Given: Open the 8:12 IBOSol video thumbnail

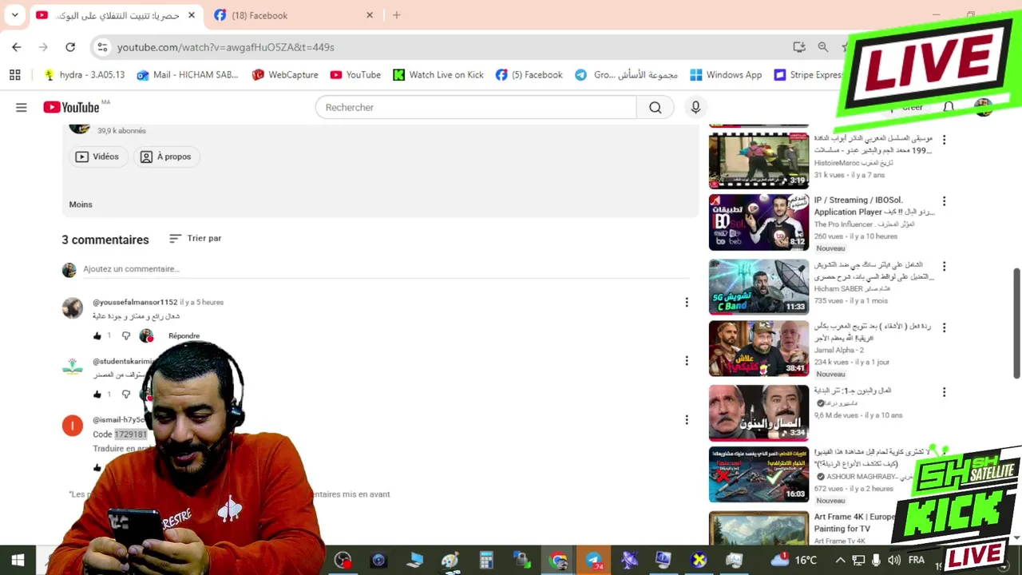Looking at the screenshot, I should (759, 223).
